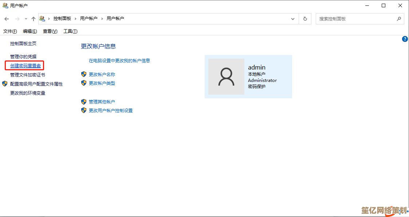The width and height of the screenshot is (409, 217).
Task: Click the admin account avatar picture
Action: tap(226, 76)
